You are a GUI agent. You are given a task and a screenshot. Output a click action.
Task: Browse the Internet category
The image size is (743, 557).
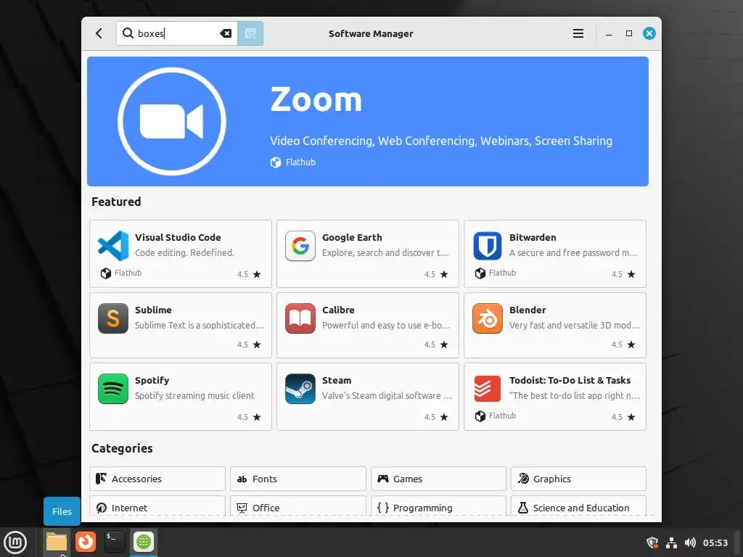(157, 507)
